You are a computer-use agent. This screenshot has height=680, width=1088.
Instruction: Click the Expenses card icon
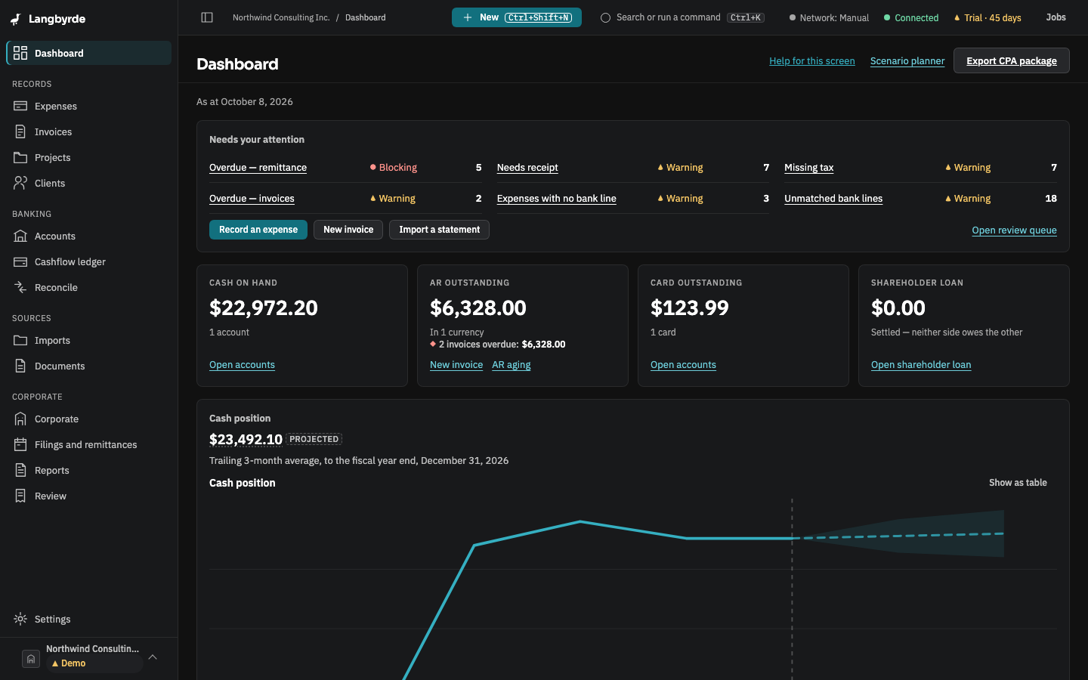[x=20, y=106]
